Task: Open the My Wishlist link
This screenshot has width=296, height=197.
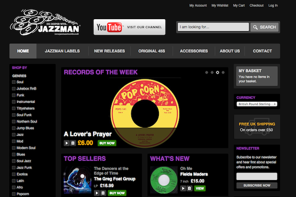Action: click(220, 5)
